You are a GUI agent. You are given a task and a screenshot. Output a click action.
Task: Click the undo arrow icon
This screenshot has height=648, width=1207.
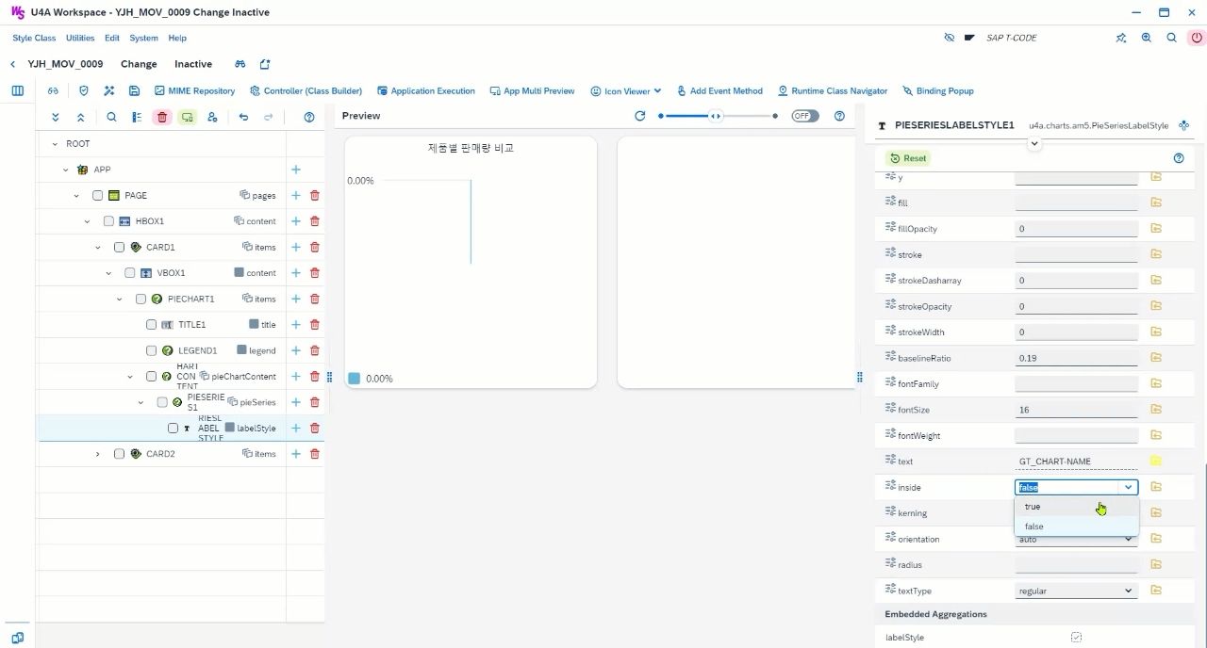coord(243,117)
